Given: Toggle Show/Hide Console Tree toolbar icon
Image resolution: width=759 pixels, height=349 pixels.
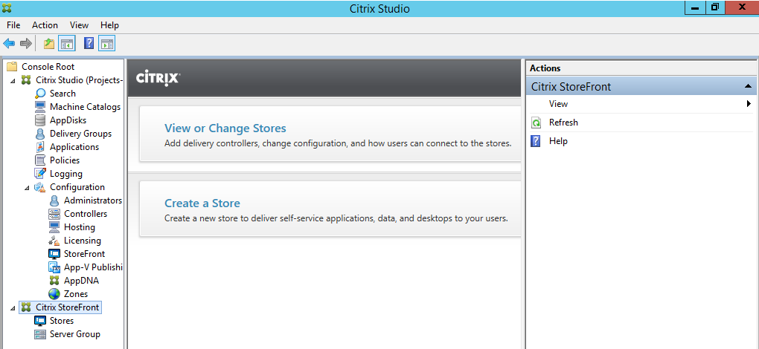Looking at the screenshot, I should coord(66,44).
